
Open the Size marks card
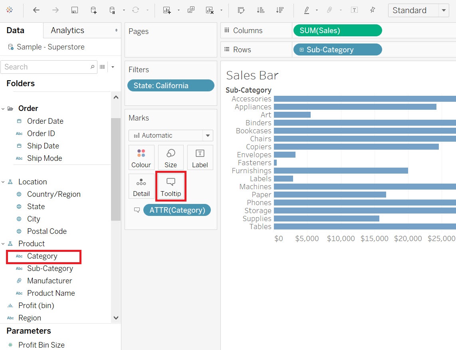171,157
